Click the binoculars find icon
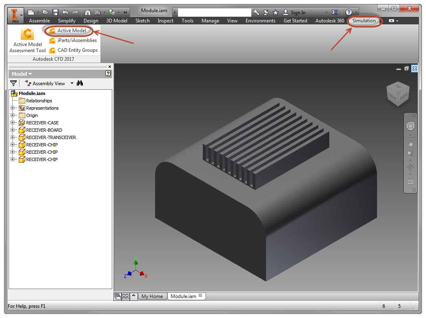 80,83
